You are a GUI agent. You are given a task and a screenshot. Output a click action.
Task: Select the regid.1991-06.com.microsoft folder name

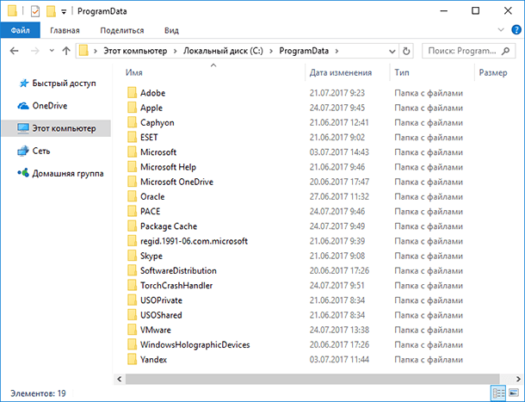click(x=194, y=241)
